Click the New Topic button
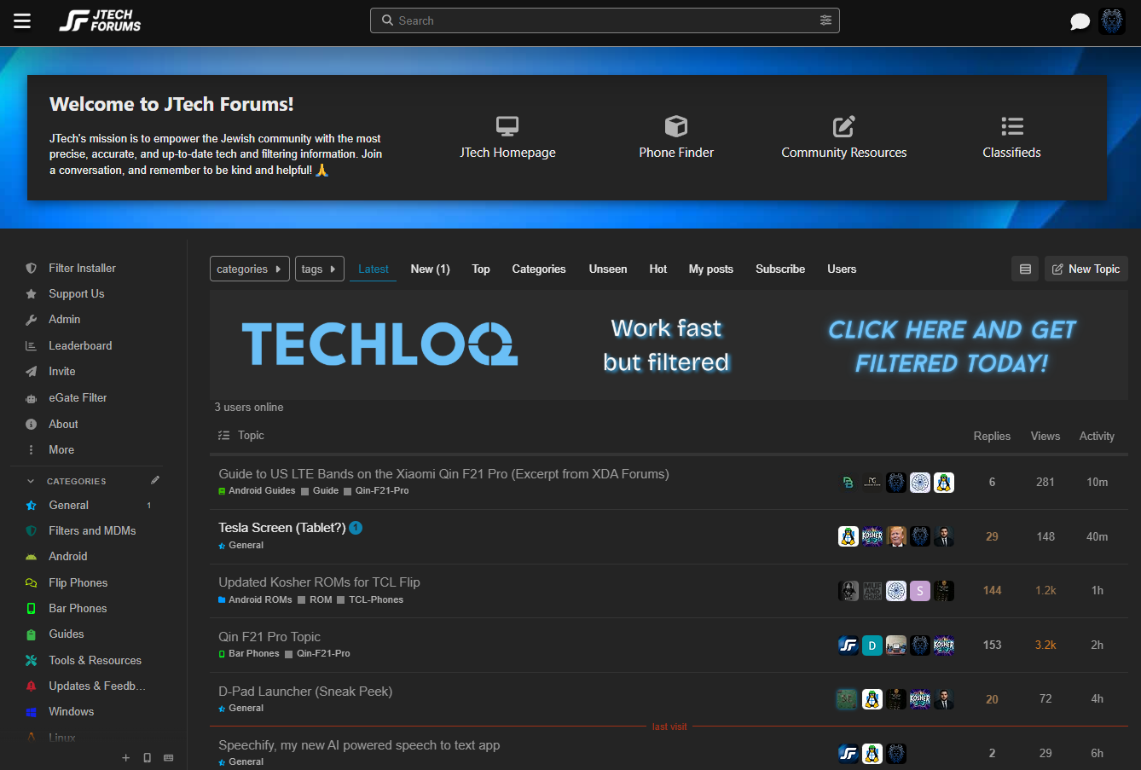Screen dimensions: 1141x770 (x=1086, y=269)
